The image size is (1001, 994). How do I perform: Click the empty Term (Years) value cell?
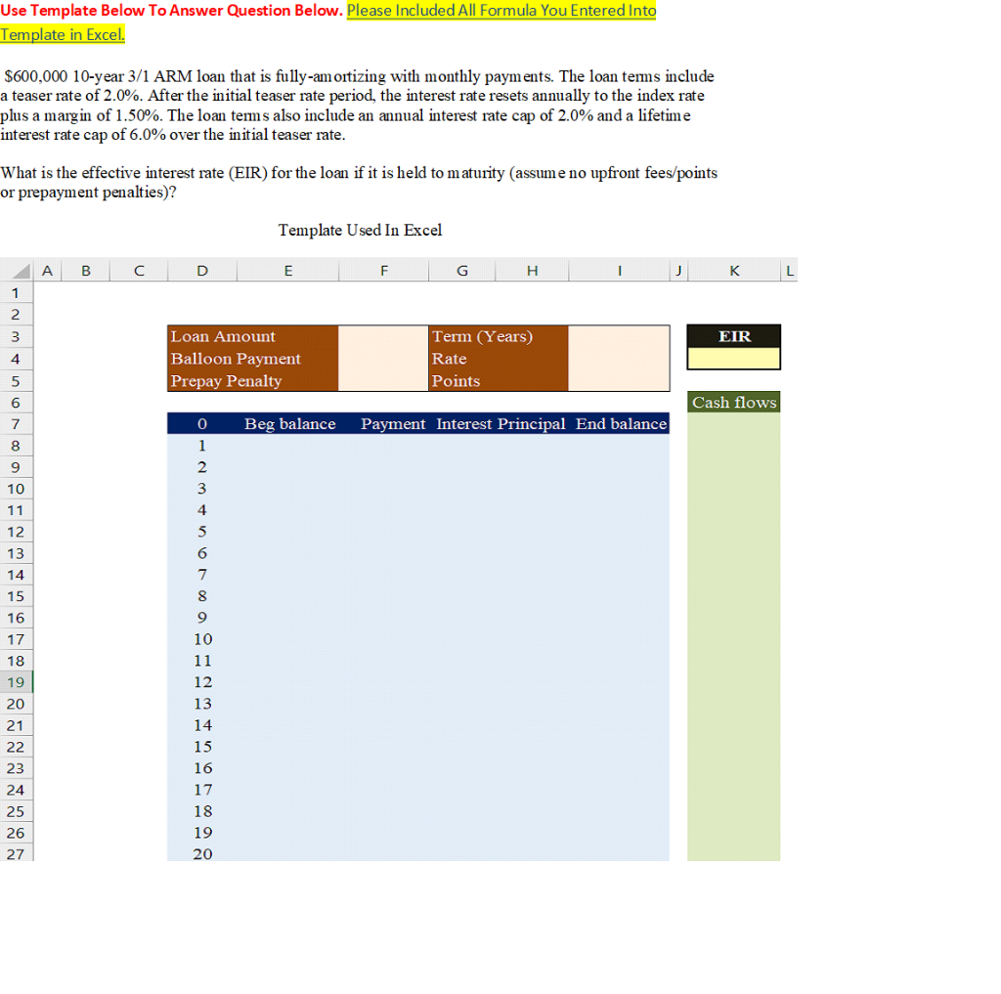619,336
